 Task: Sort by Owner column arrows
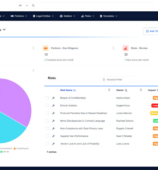point(126,90)
